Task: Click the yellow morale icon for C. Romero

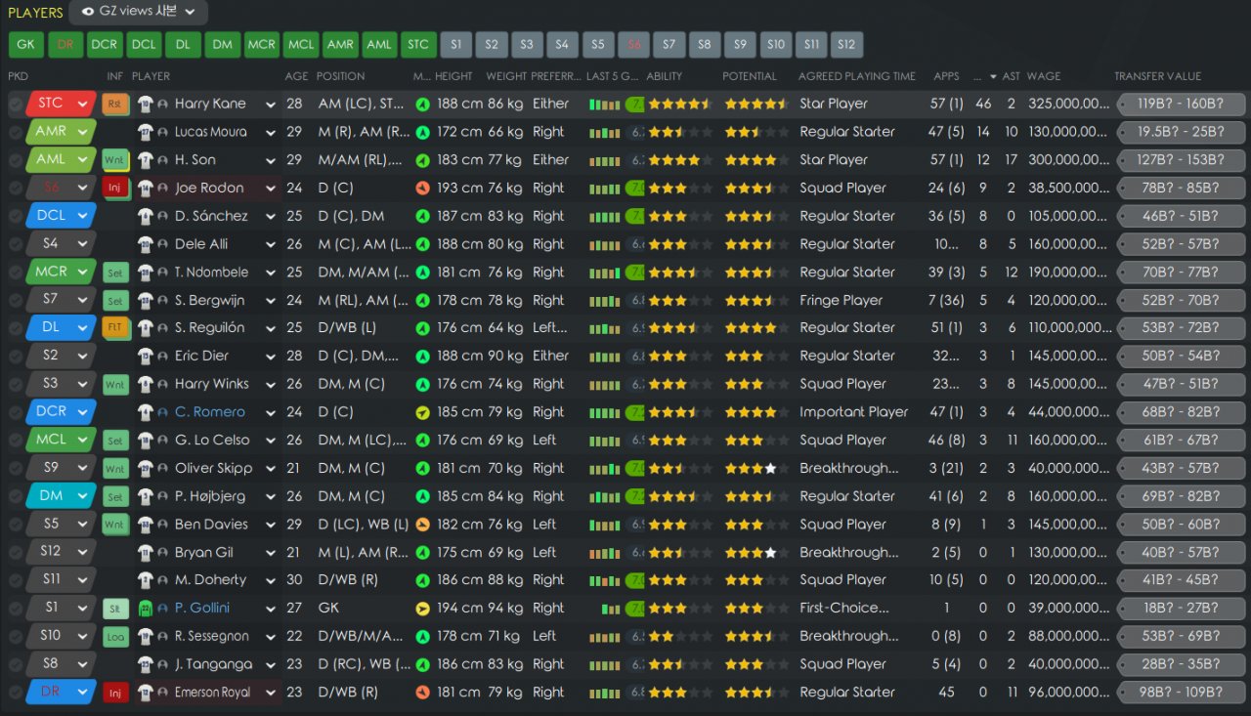Action: coord(422,412)
